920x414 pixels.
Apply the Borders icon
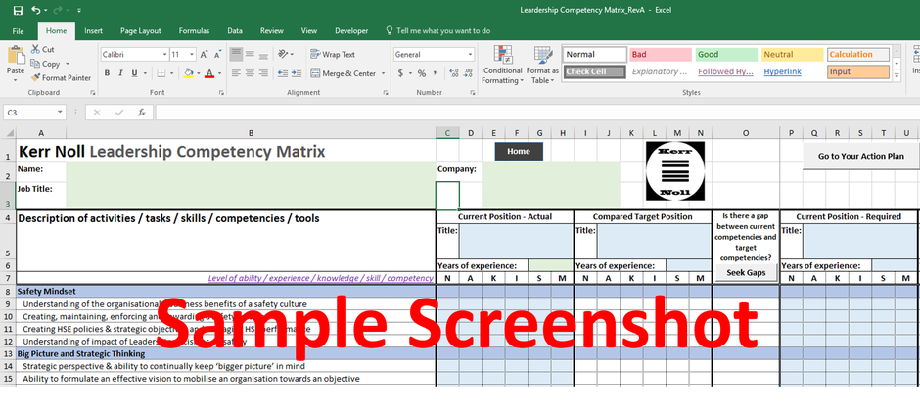point(161,73)
